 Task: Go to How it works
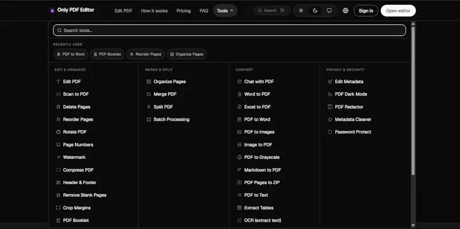(x=154, y=11)
